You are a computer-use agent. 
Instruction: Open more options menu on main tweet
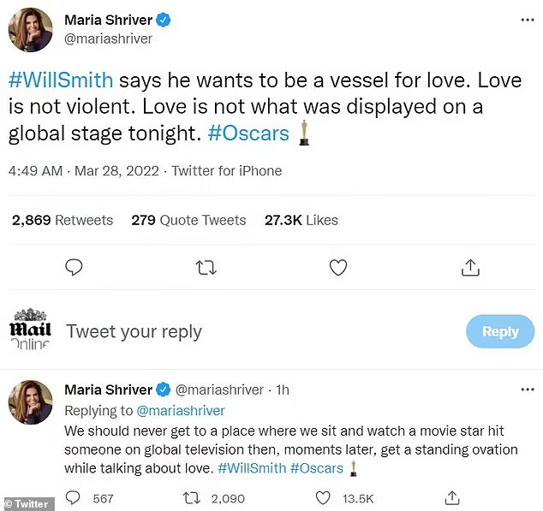[x=526, y=19]
